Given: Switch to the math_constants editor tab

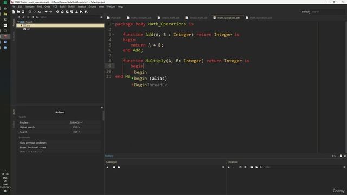Looking at the screenshot, I should 139,18.
